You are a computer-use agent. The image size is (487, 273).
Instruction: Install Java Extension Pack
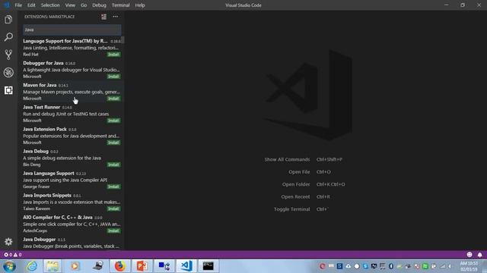pyautogui.click(x=113, y=143)
